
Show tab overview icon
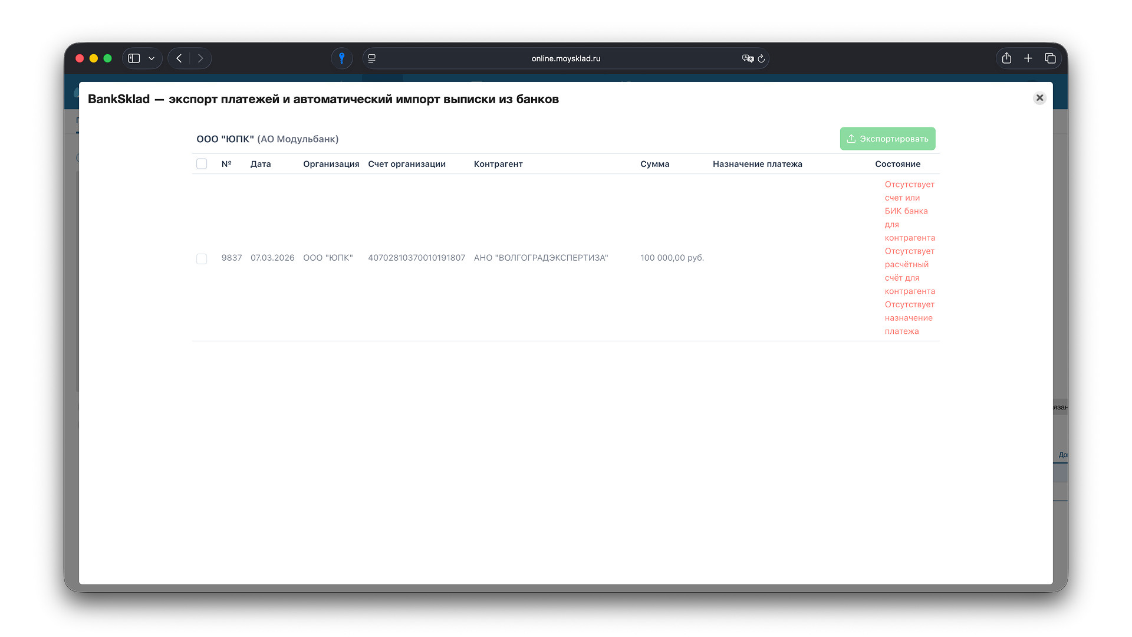(1050, 58)
